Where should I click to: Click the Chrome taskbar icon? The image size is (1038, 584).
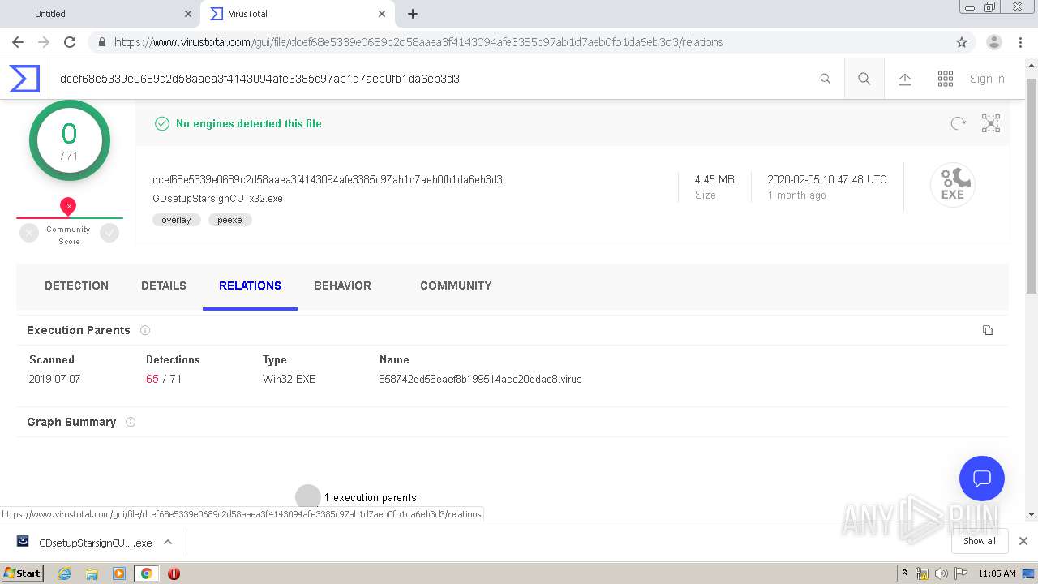pyautogui.click(x=146, y=573)
